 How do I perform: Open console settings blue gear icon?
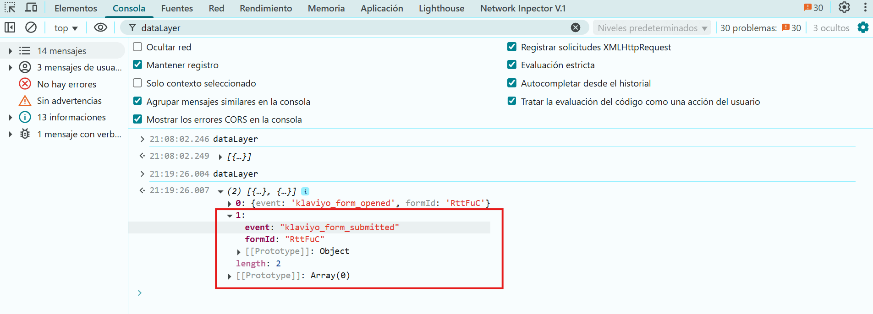tap(863, 27)
